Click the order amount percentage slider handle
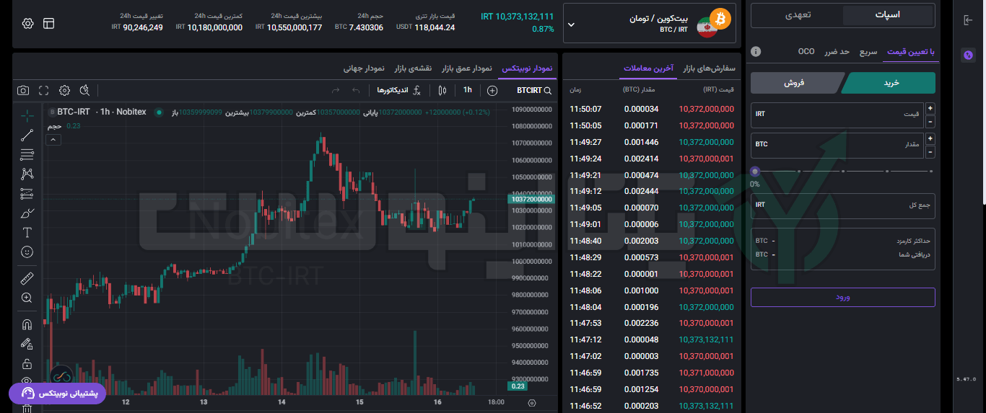The height and width of the screenshot is (413, 986). 755,172
